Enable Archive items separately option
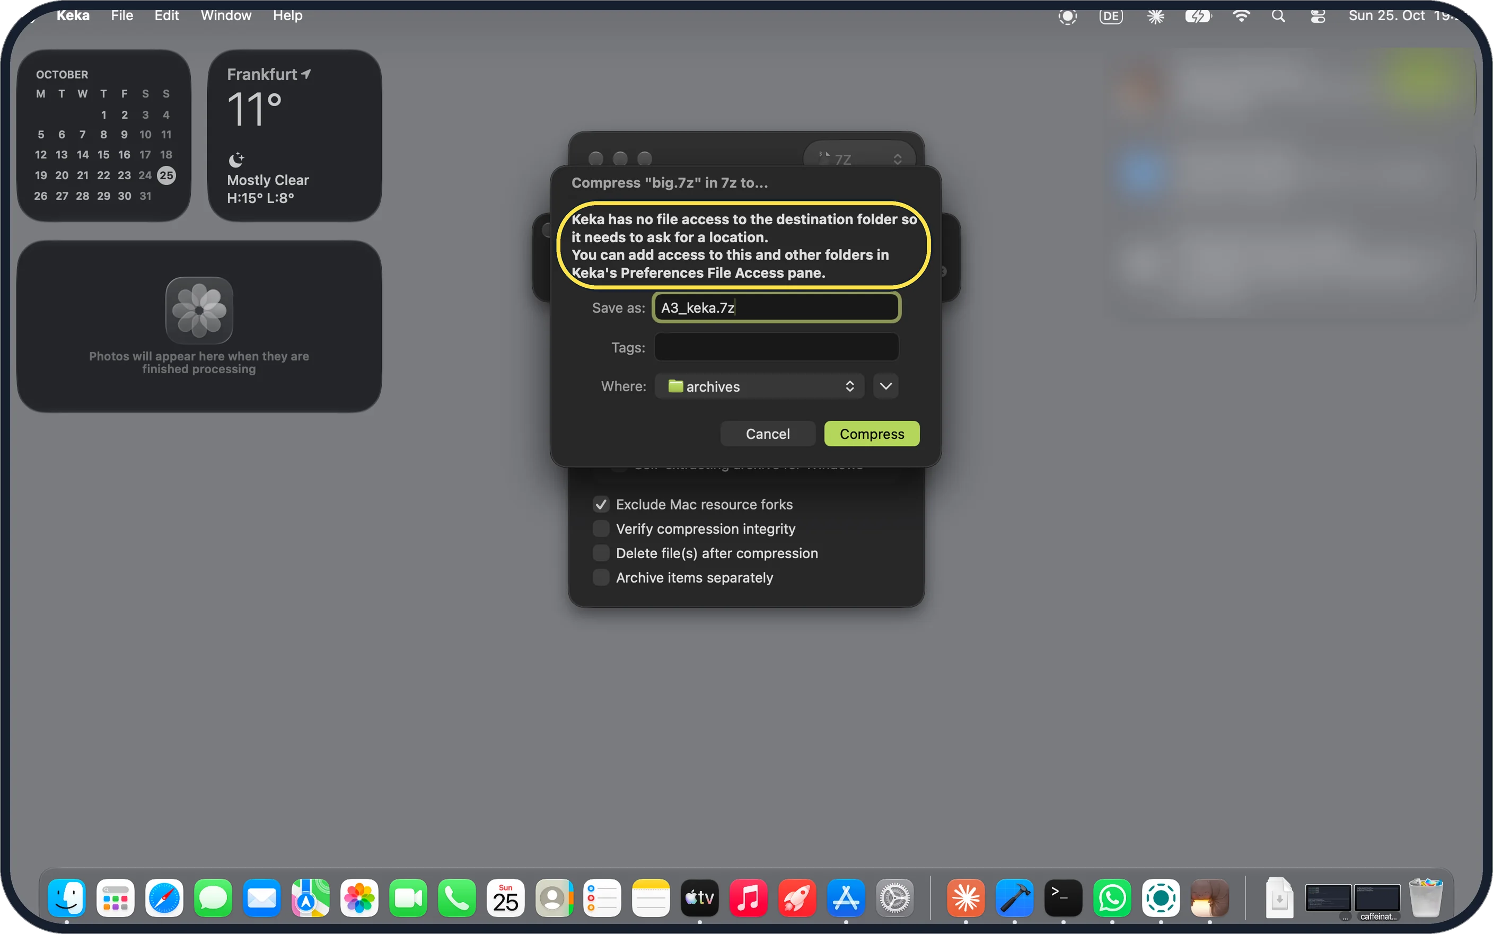Viewport: 1493px width, 934px height. pos(601,578)
